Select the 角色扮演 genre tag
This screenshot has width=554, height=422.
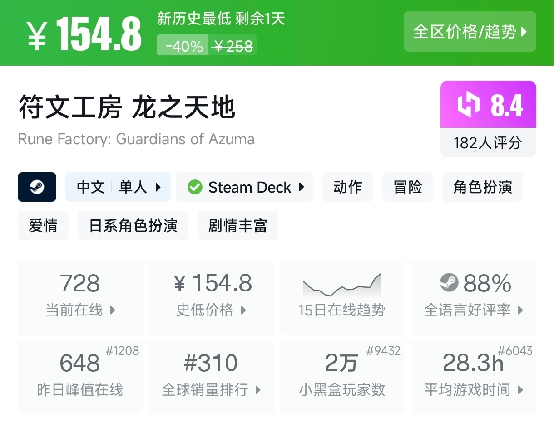coord(482,187)
